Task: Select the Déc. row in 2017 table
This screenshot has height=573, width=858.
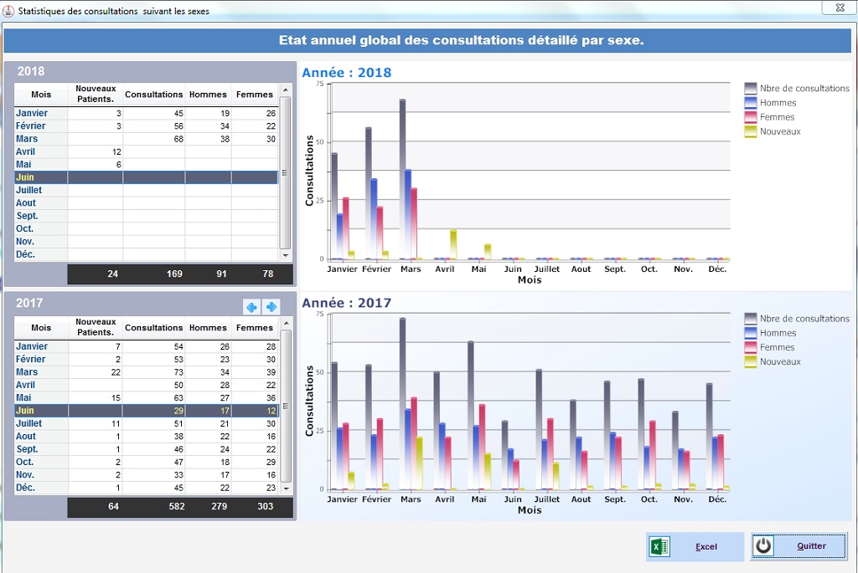Action: [x=146, y=488]
